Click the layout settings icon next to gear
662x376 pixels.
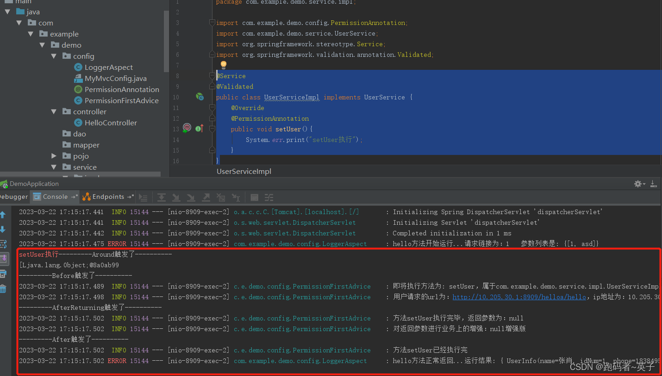tap(653, 184)
